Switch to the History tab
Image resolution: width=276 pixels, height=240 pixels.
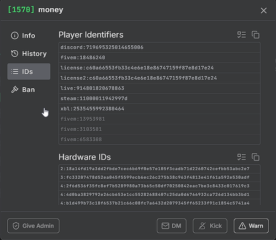[29, 54]
